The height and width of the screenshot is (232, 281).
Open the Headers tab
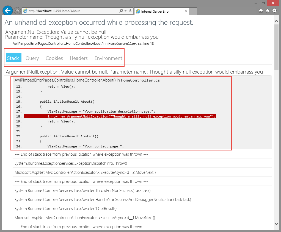[78, 58]
